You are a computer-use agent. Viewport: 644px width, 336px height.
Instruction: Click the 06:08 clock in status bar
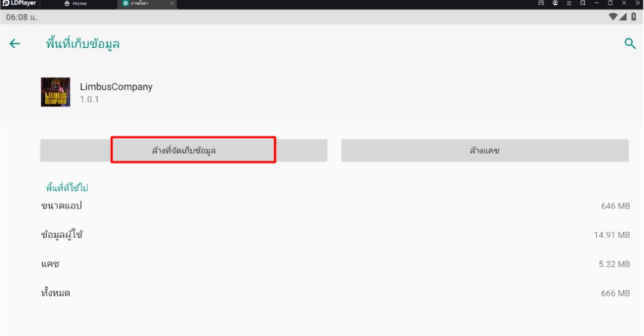click(x=21, y=17)
